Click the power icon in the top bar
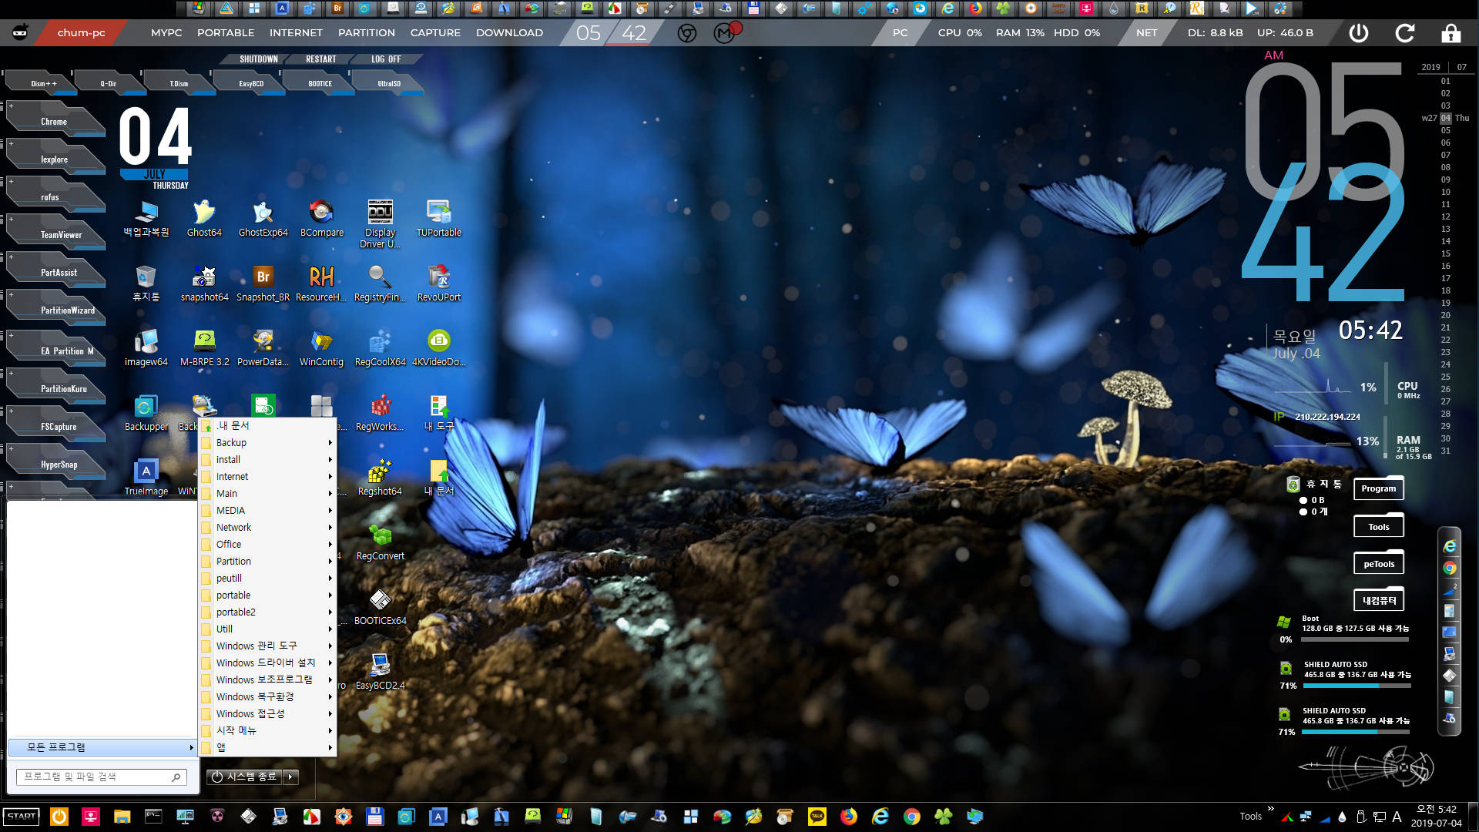 pyautogui.click(x=1359, y=32)
